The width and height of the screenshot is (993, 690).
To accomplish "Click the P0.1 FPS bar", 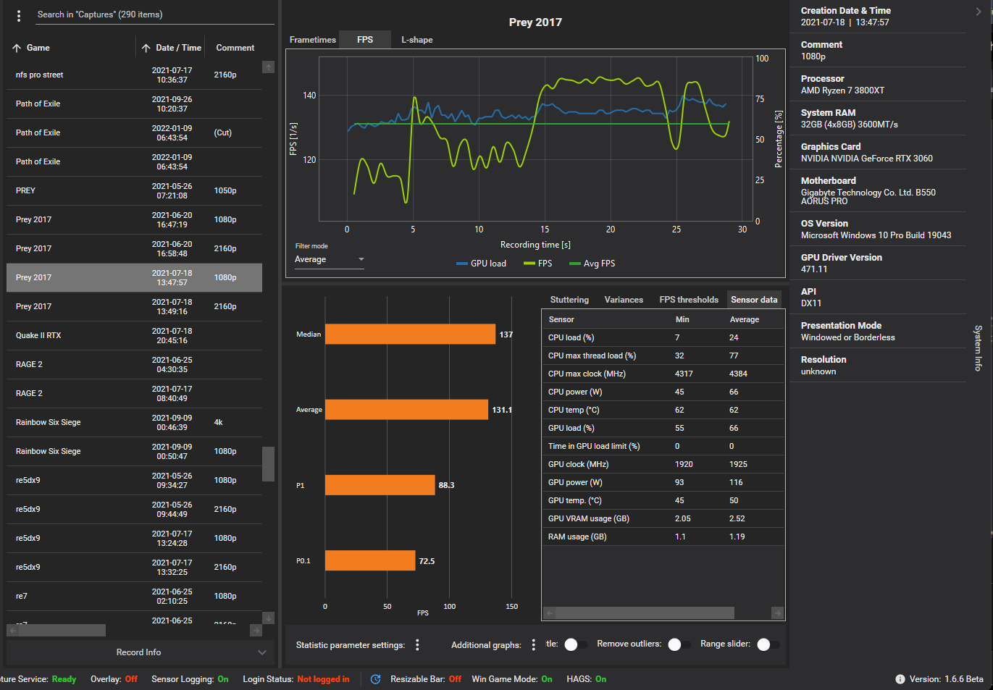I will click(370, 560).
